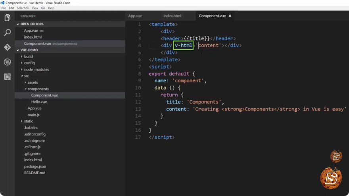Switch to the App.vue editor tab

tap(135, 16)
